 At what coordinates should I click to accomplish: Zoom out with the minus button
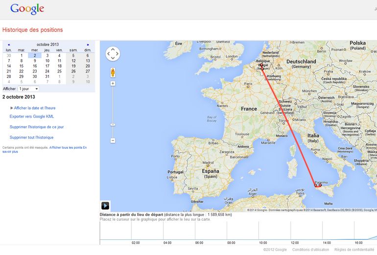(113, 140)
